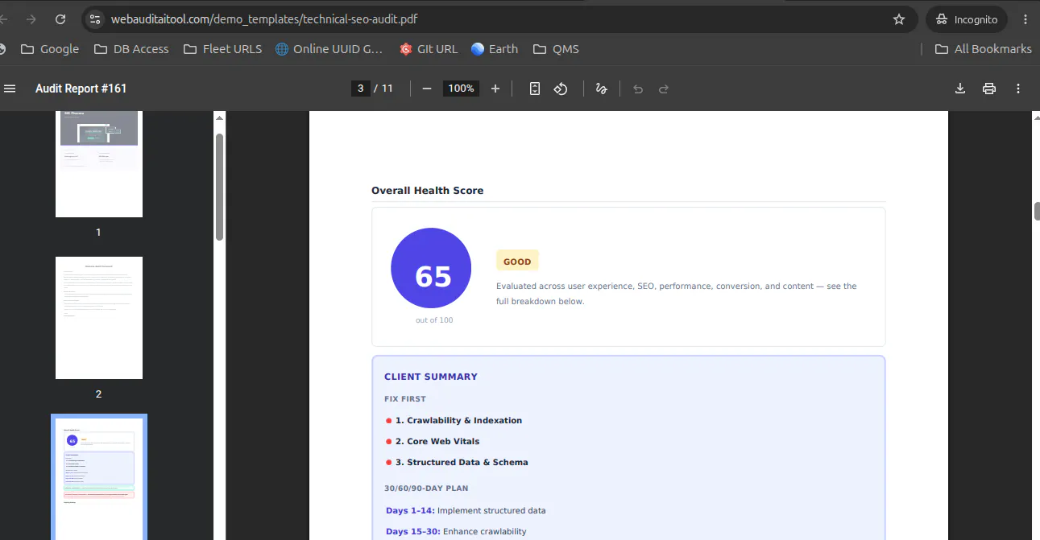Click '1. Crawlability & Indexation' item
The width and height of the screenshot is (1040, 540).
click(x=458, y=420)
